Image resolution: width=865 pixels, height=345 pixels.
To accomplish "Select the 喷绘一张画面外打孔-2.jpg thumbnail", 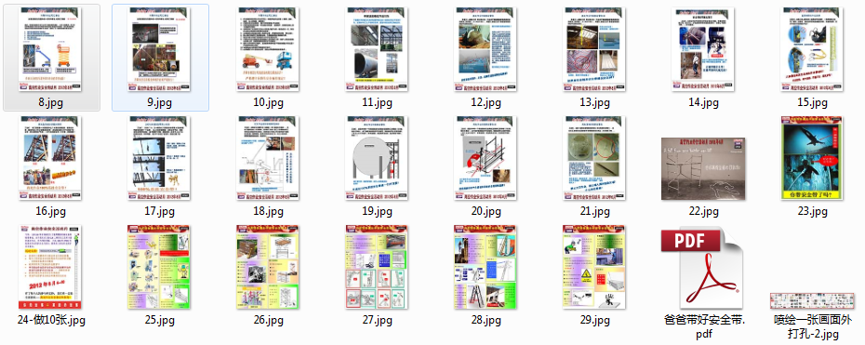I will 812,301.
